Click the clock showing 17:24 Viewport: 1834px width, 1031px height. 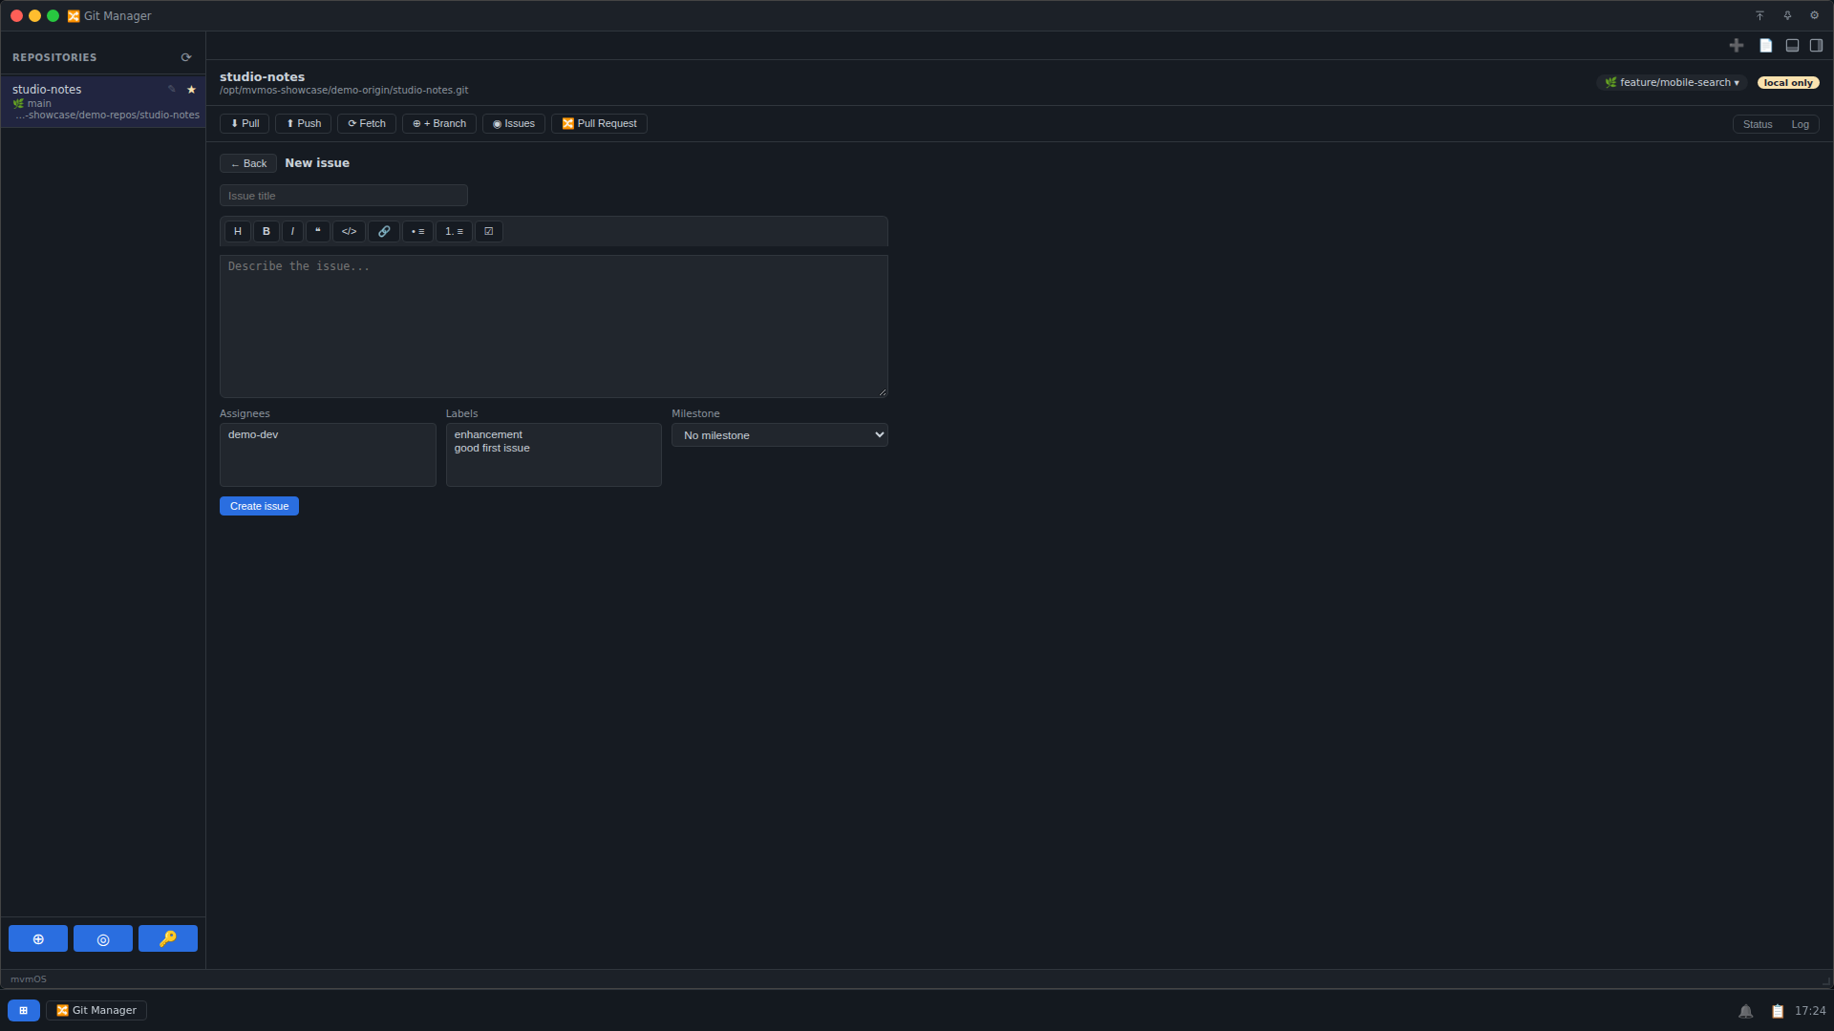(x=1810, y=1010)
